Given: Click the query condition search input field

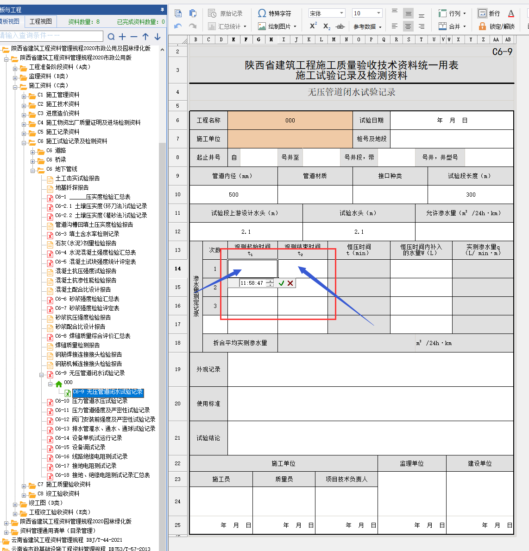Looking at the screenshot, I should click(51, 36).
